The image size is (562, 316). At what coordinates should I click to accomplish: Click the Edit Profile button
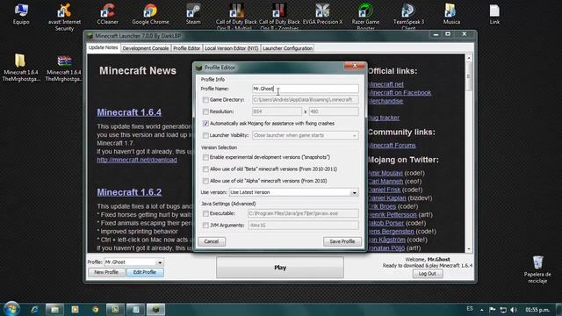144,272
